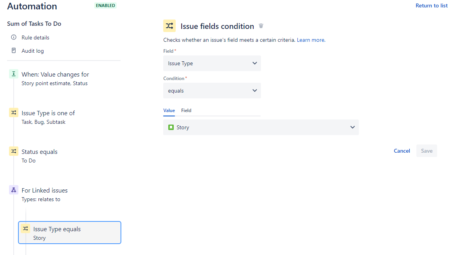
Task: Open the Field dropdown showing Issue Type
Action: (212, 63)
